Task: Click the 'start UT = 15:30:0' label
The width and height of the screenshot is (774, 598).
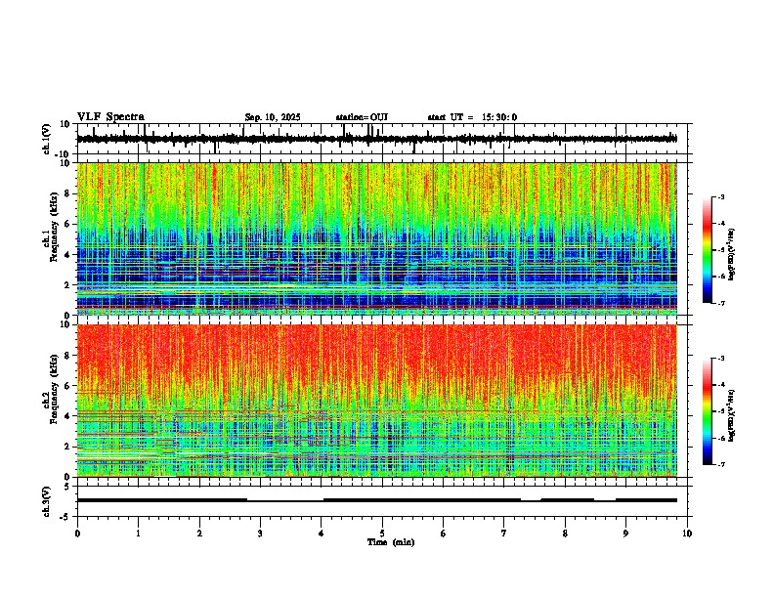Action: click(x=472, y=117)
